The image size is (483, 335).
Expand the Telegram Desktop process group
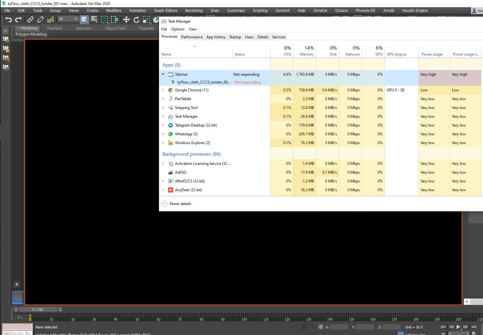pyautogui.click(x=163, y=125)
